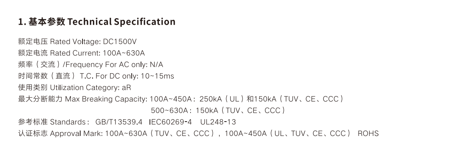Click the Max Breaking Capacity label

click(x=106, y=99)
